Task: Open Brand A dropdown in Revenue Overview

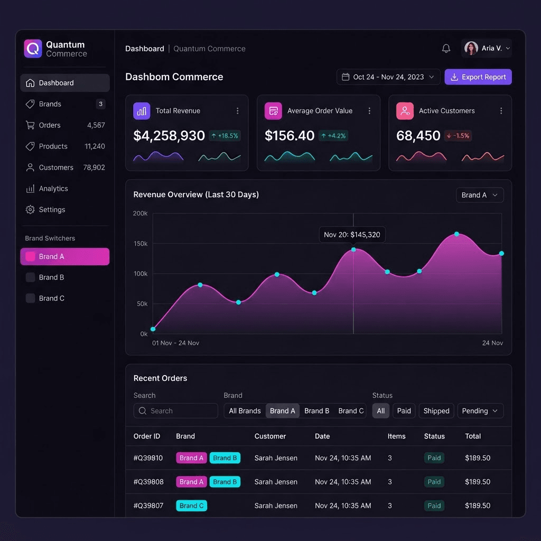Action: coord(480,195)
